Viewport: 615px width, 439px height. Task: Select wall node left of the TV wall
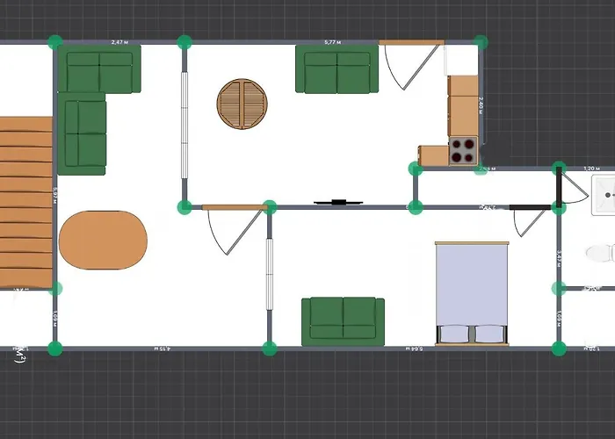(x=271, y=207)
